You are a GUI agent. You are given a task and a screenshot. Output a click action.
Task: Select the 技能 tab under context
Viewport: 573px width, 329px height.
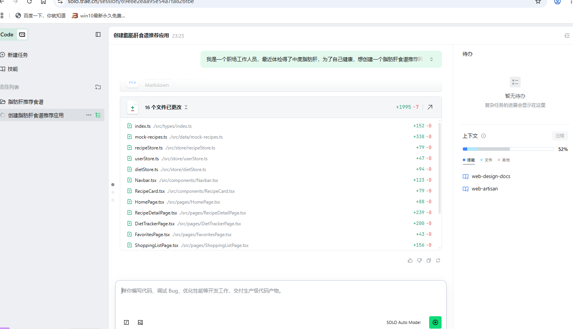(471, 160)
